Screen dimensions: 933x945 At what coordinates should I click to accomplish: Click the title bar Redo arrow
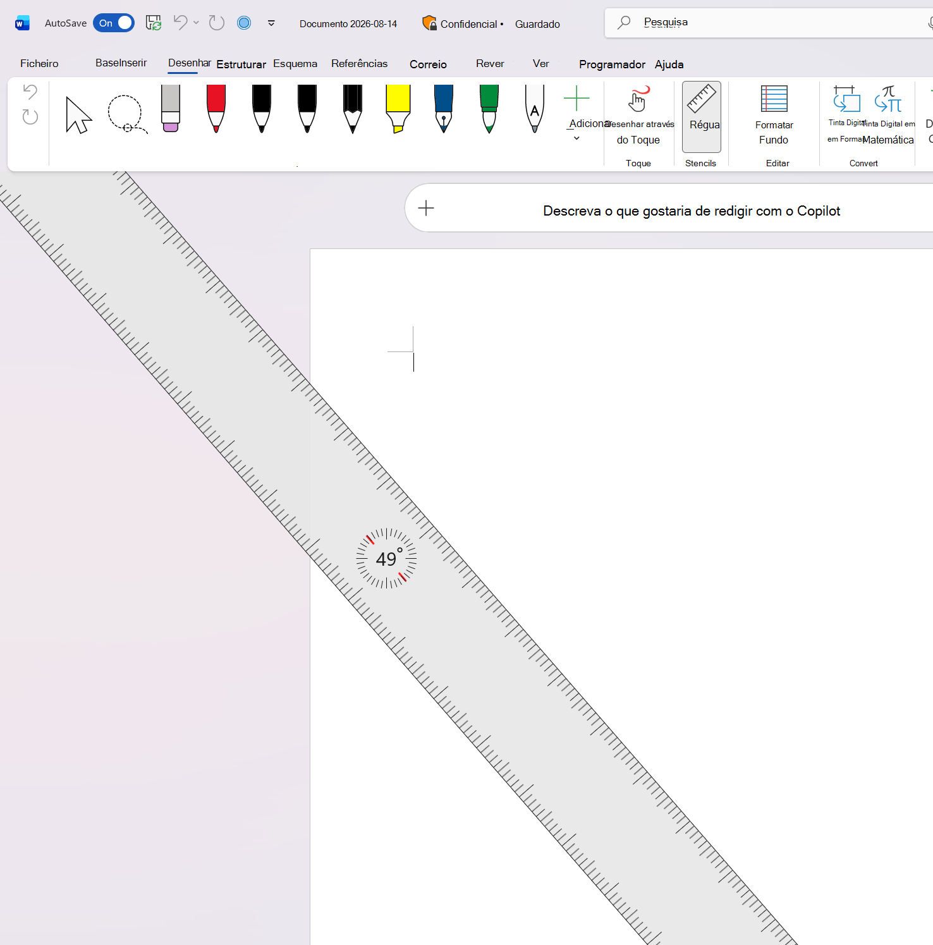click(217, 23)
